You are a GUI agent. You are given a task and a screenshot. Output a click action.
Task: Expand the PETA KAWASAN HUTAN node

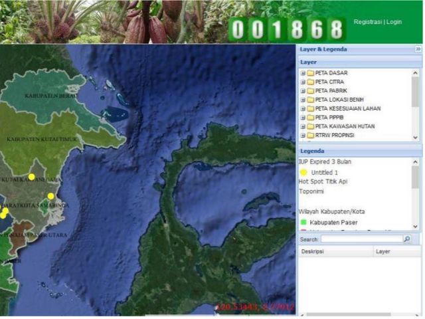303,126
